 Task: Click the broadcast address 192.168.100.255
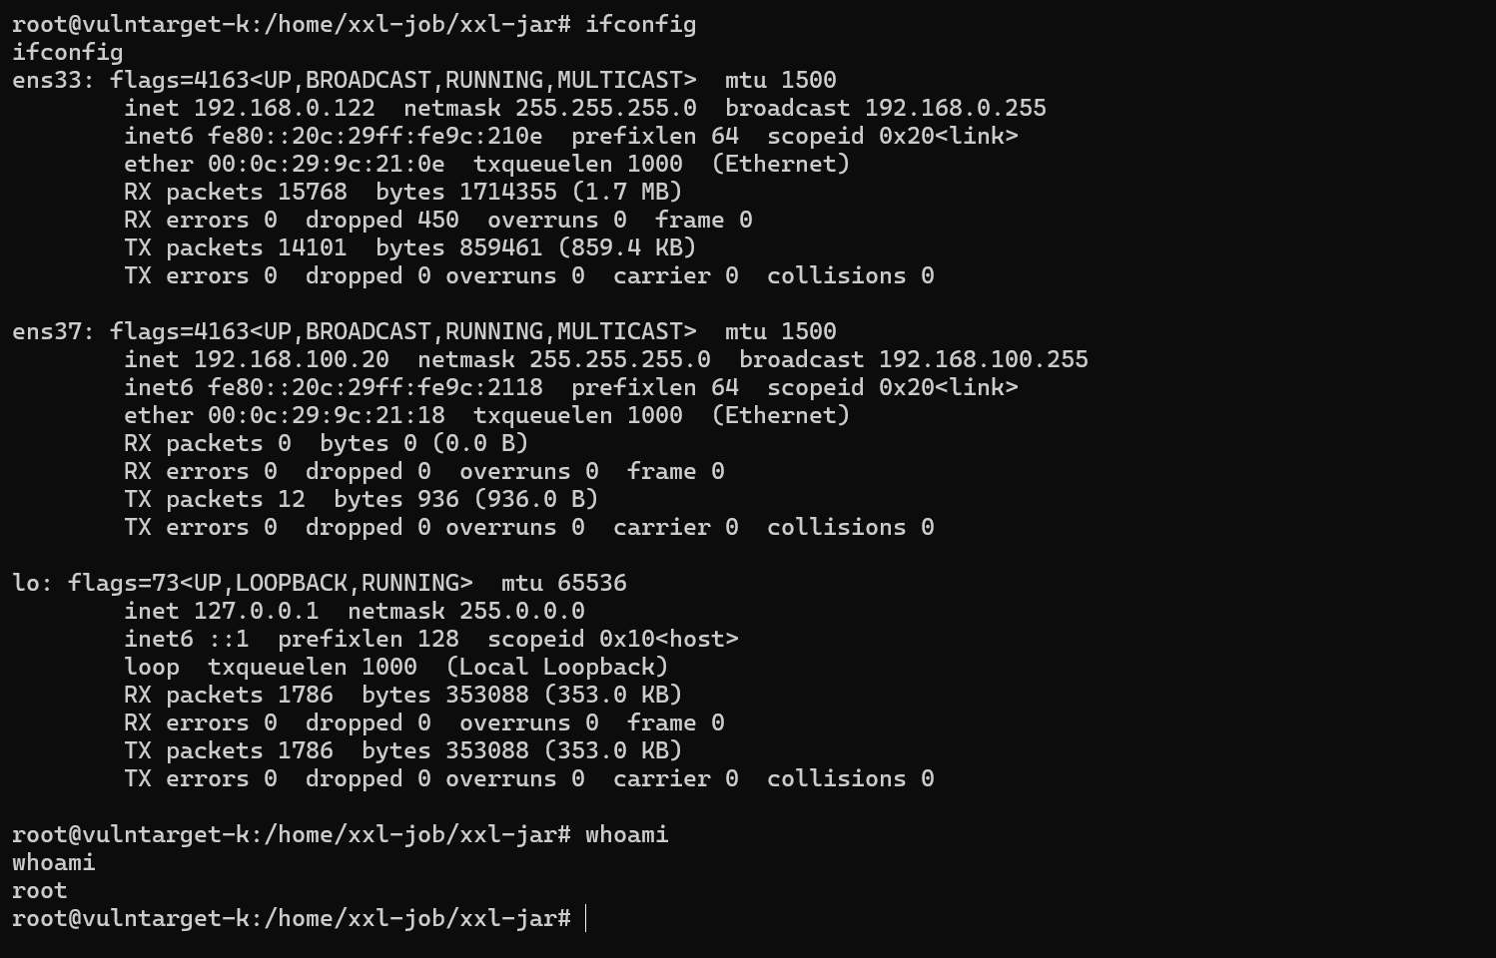pyautogui.click(x=984, y=359)
